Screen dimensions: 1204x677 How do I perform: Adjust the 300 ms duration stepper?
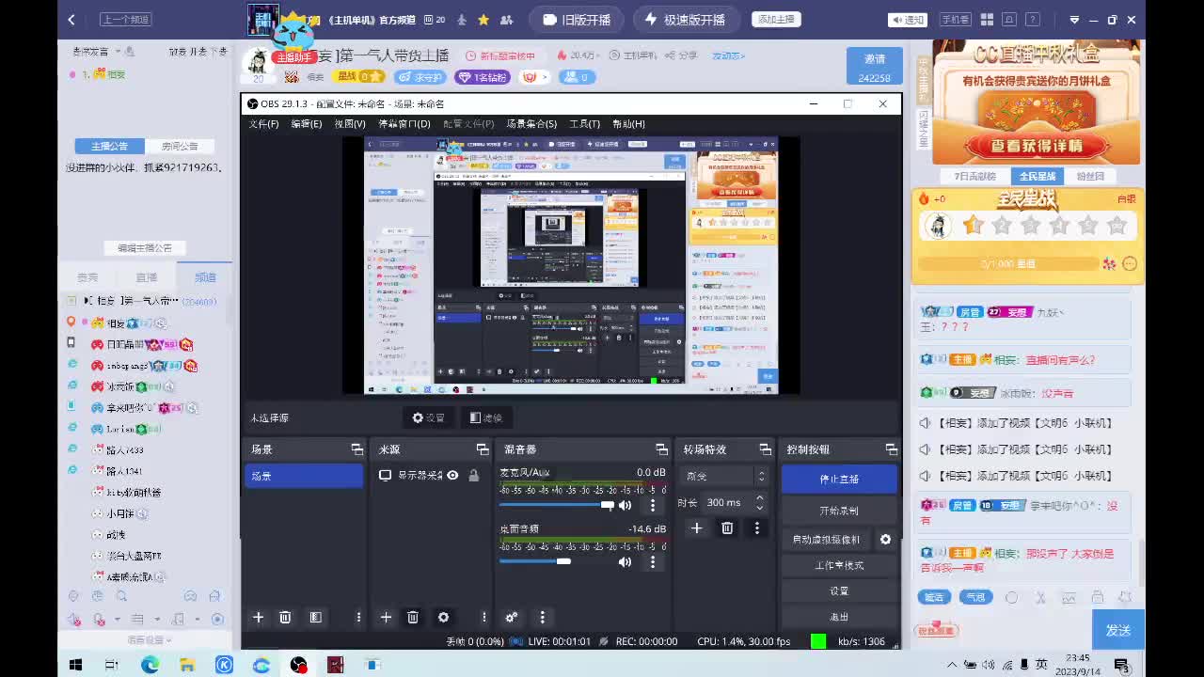coord(760,503)
